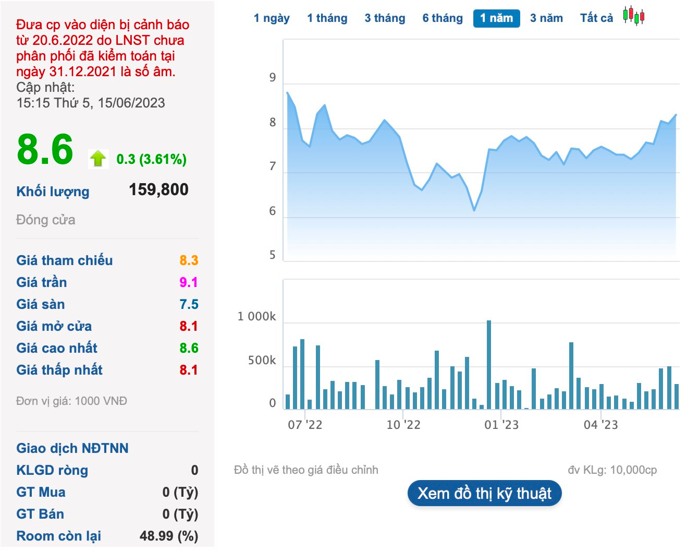Viewport: 687px width, 551px height.
Task: Click the update time "15:15 Thứ 5, 15/06/2023"
Action: [91, 103]
